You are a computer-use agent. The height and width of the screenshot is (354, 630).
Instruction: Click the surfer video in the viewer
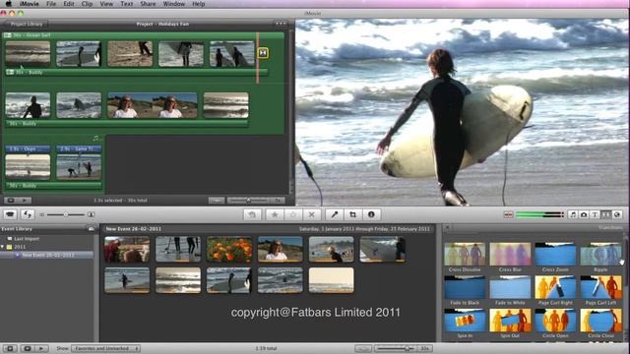pyautogui.click(x=462, y=112)
